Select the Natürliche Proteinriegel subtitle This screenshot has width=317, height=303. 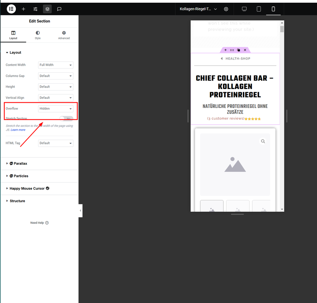235,109
